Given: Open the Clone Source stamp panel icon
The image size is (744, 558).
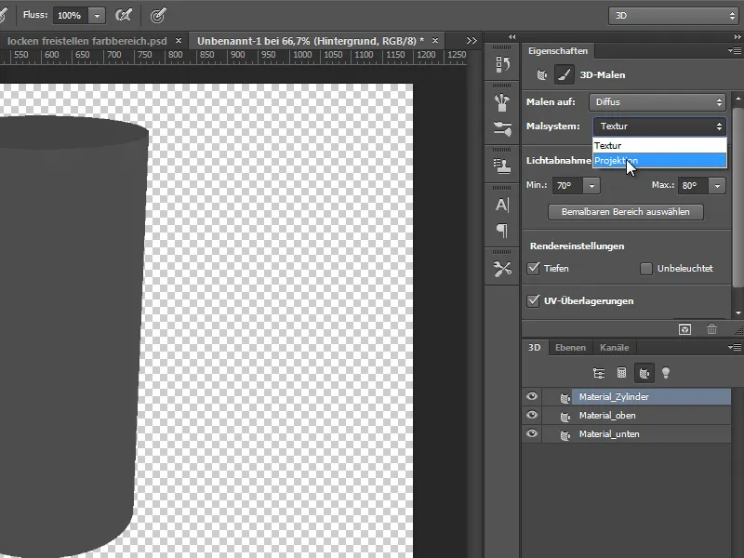Looking at the screenshot, I should [502, 166].
